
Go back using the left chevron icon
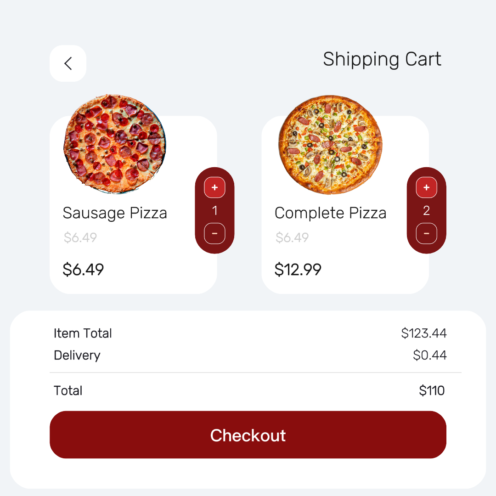68,63
